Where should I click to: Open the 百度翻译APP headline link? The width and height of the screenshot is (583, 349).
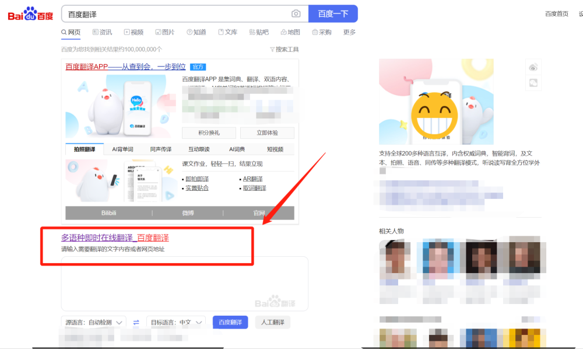(125, 67)
